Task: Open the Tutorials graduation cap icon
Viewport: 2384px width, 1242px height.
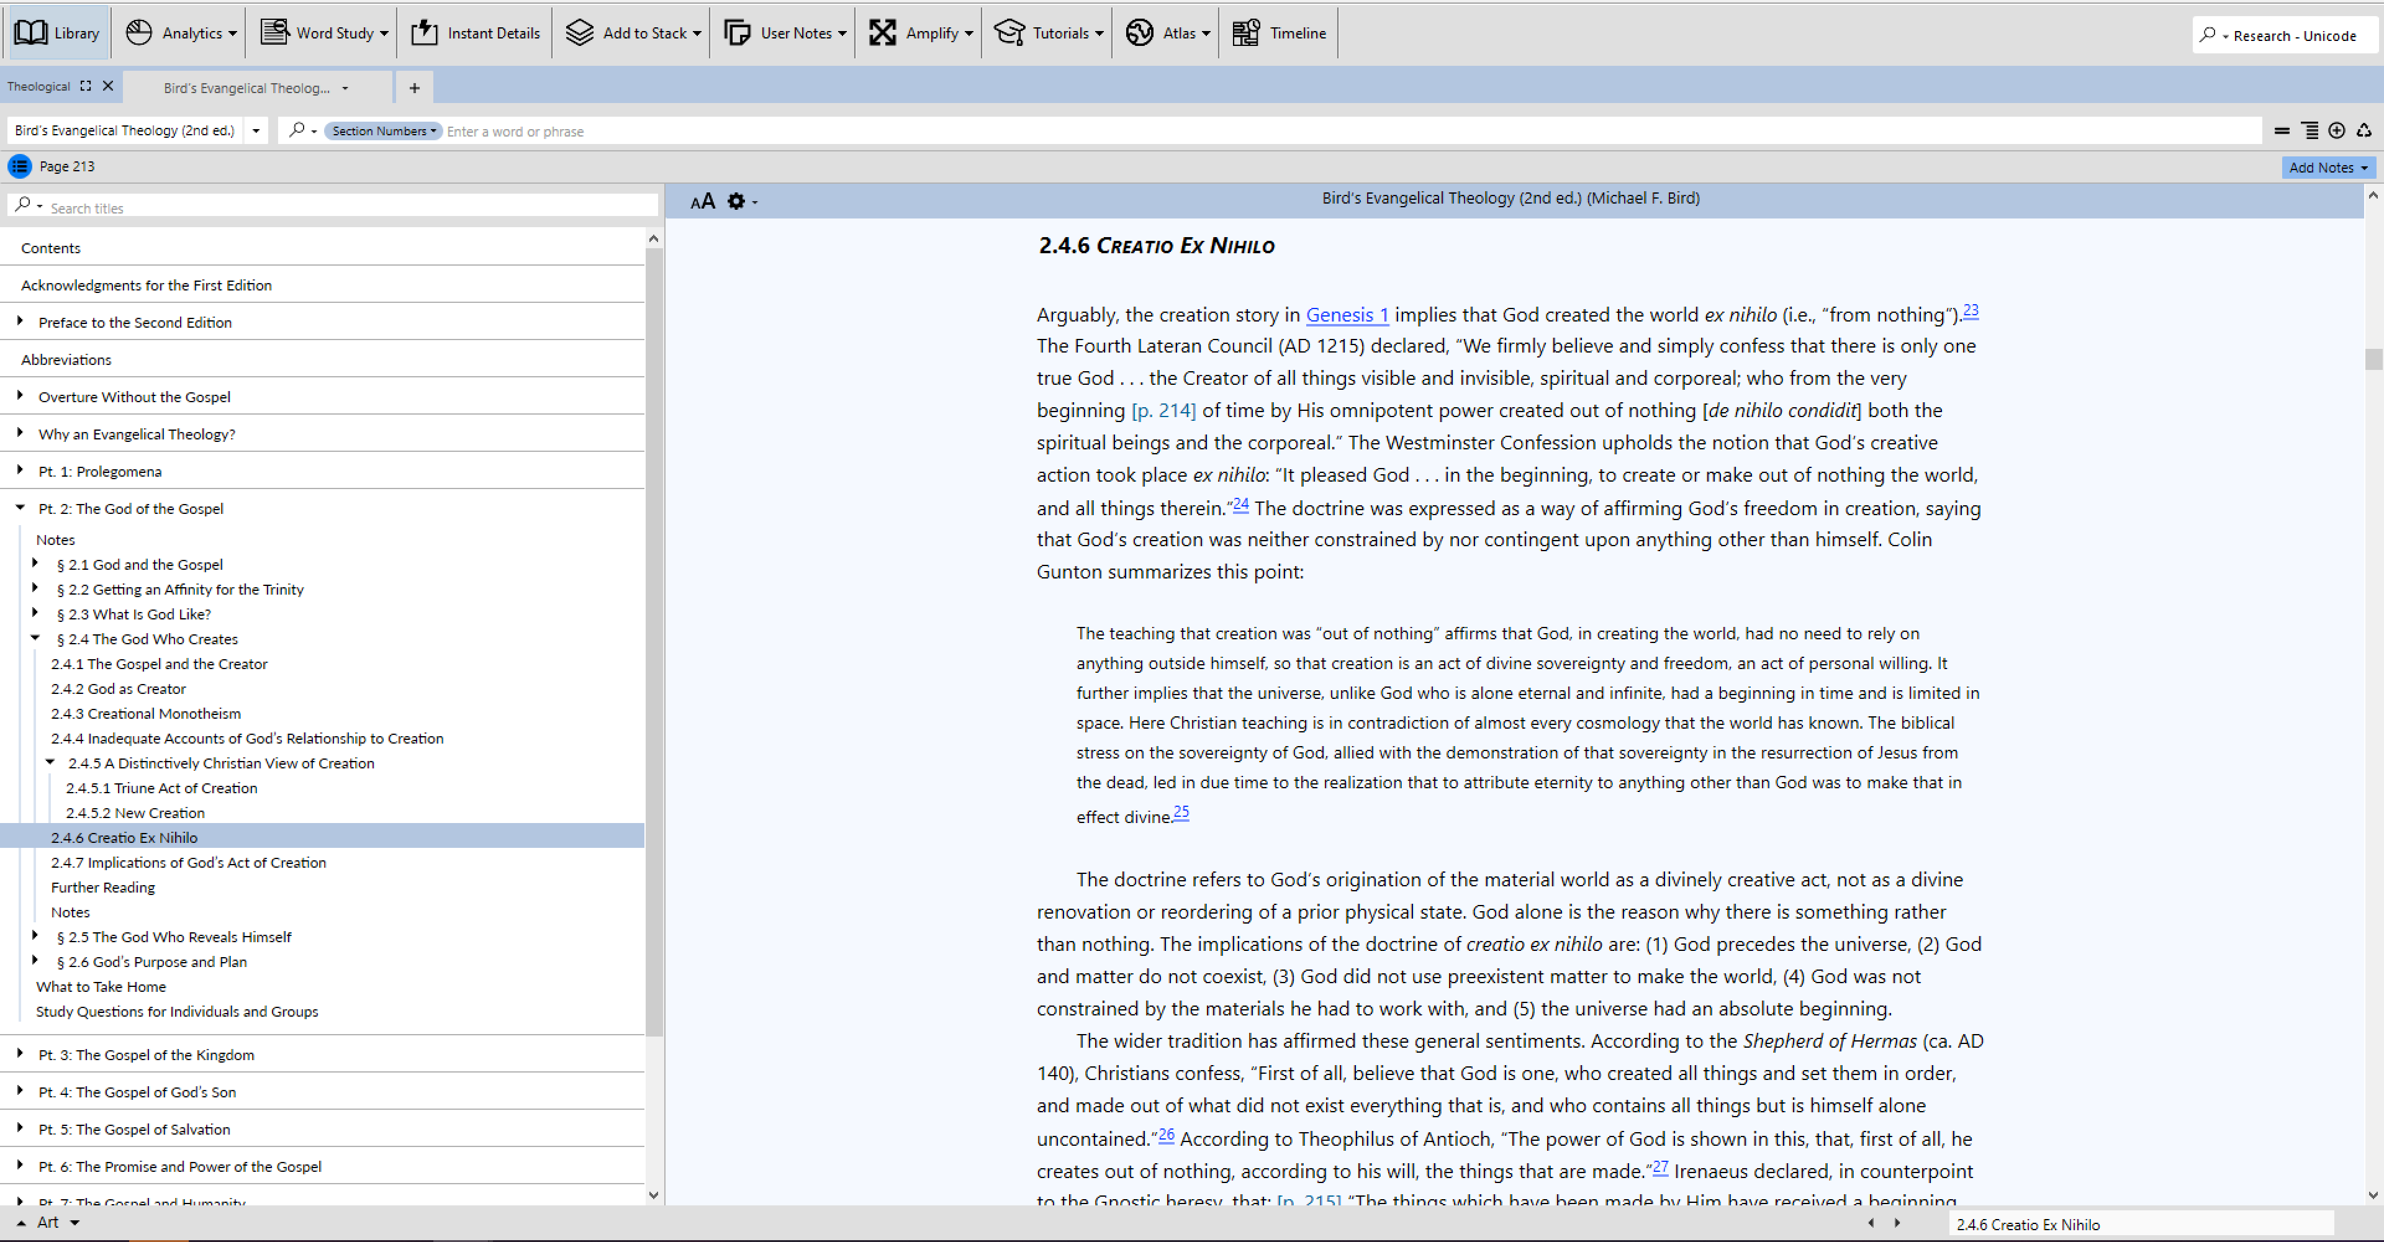Action: tap(1009, 32)
